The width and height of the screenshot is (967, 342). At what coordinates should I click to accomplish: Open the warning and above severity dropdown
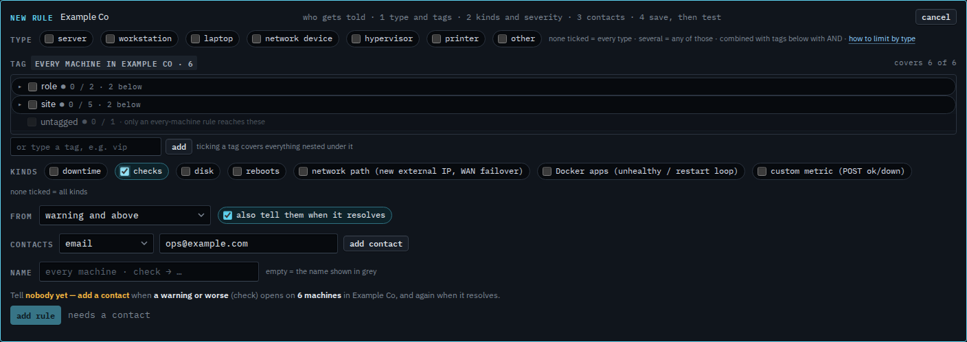pyautogui.click(x=125, y=216)
